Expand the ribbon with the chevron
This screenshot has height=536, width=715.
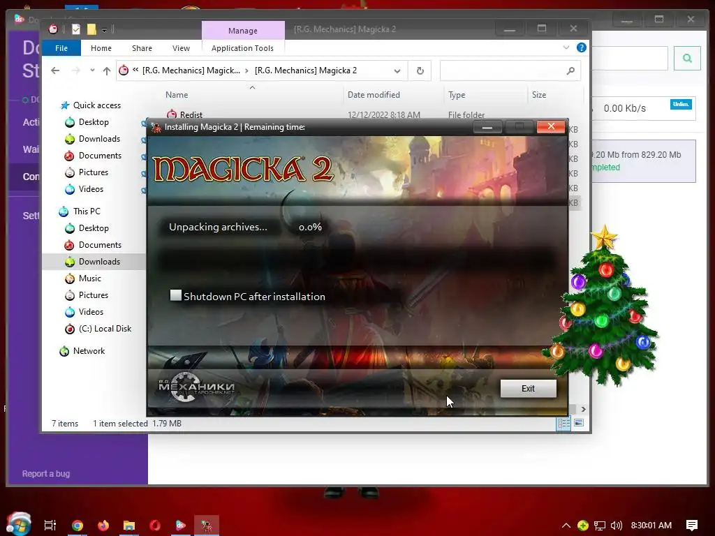[x=566, y=47]
